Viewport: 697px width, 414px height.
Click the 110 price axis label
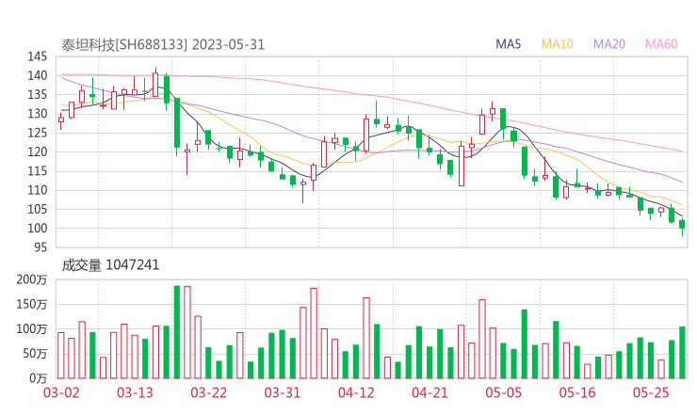coord(38,190)
